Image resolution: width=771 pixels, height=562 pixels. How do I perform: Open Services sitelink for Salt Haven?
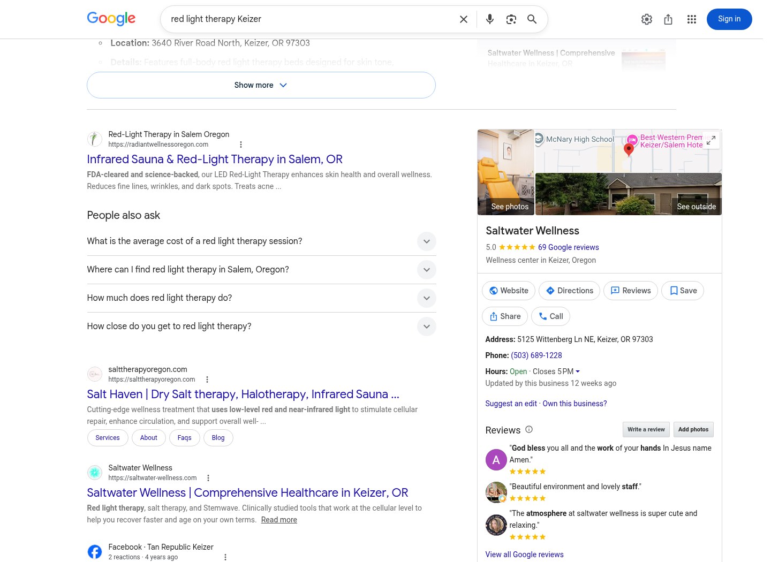pos(108,438)
